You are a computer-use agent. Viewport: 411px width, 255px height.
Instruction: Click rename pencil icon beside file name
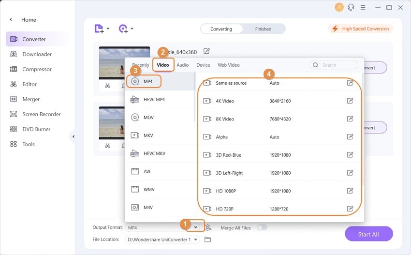[x=207, y=51]
